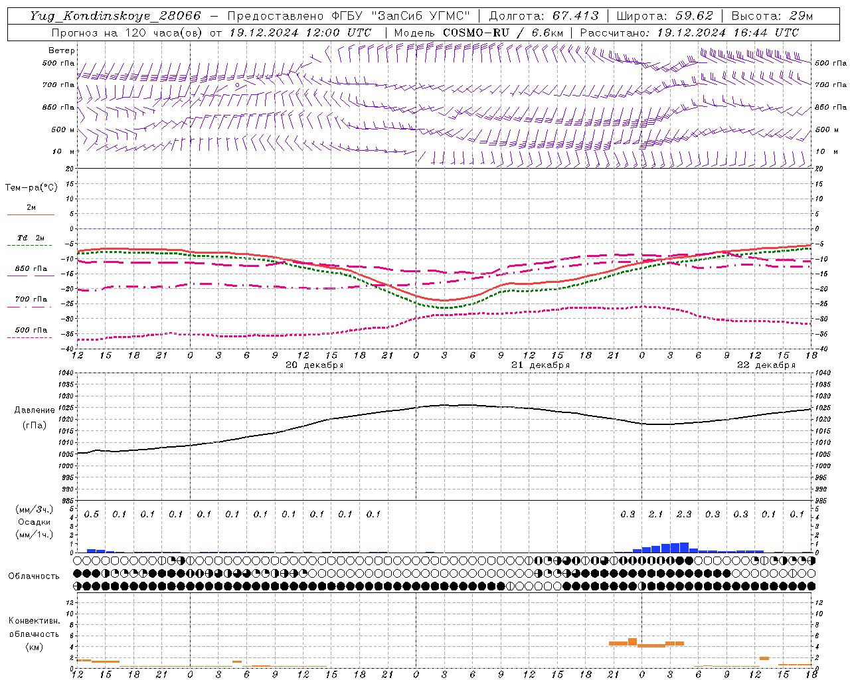850x680 pixels.
Task: Click the left wind level label 500 м
Action: pos(64,129)
